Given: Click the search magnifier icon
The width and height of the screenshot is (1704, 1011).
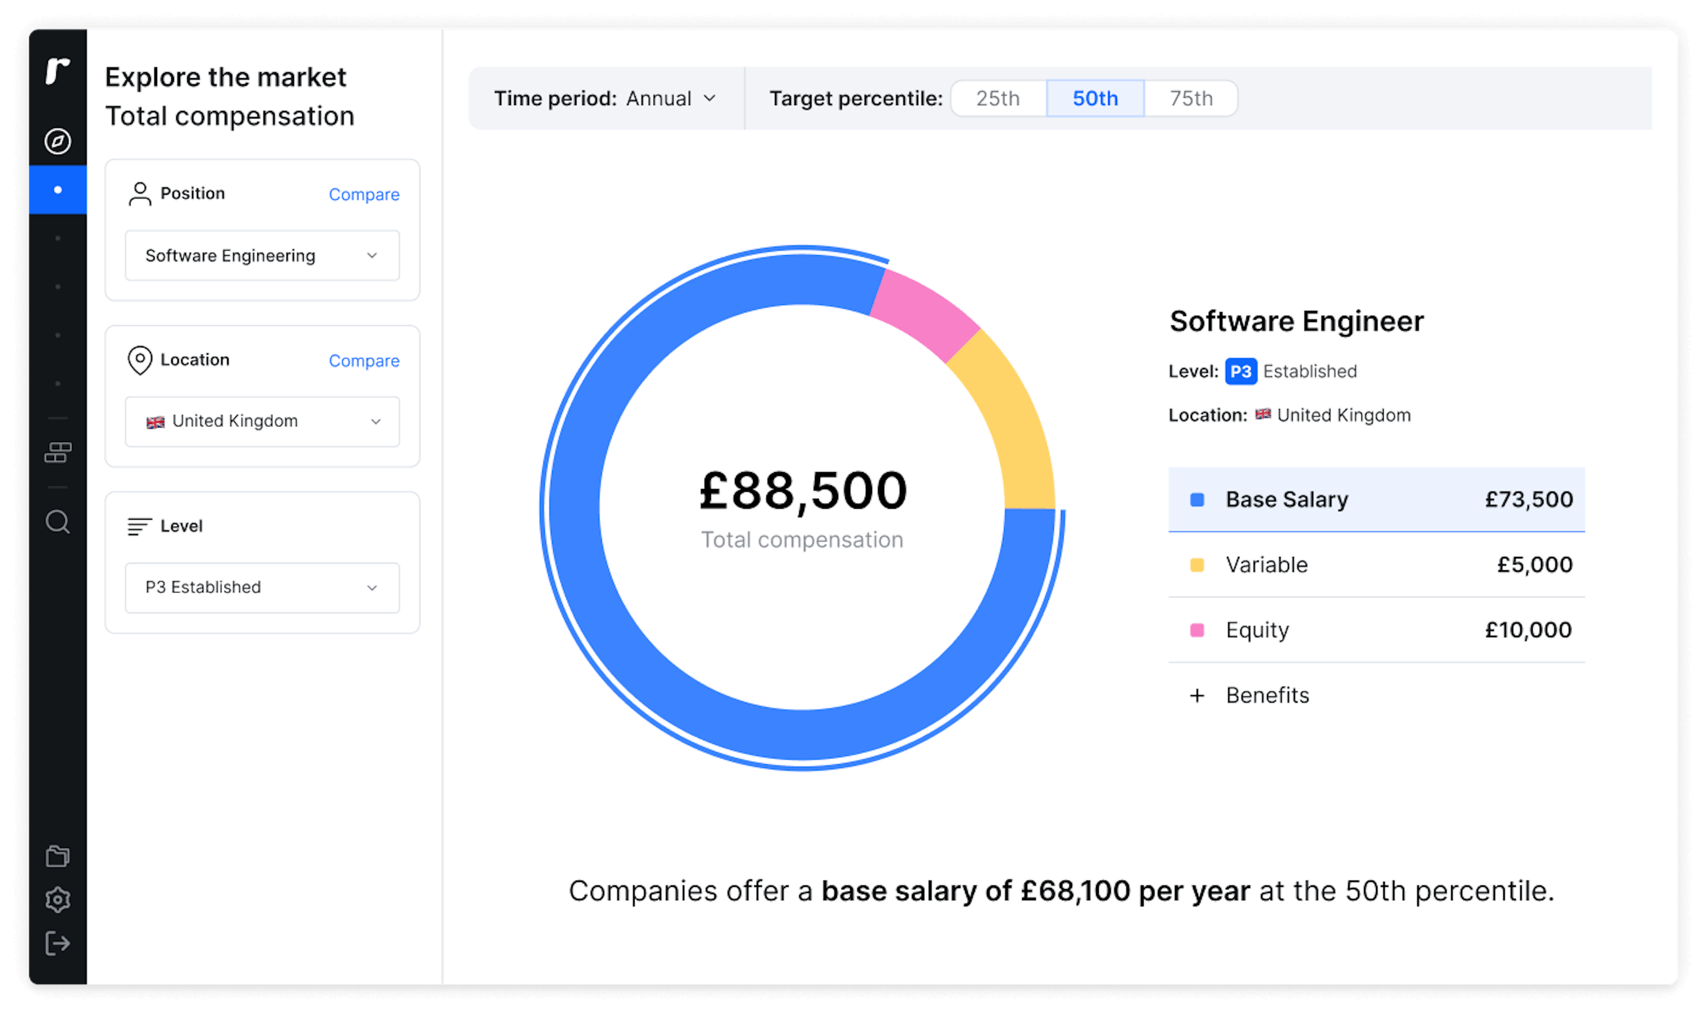Looking at the screenshot, I should pyautogui.click(x=58, y=521).
